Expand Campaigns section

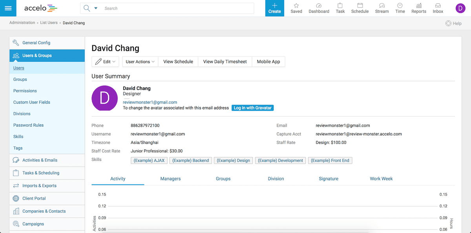point(47,224)
